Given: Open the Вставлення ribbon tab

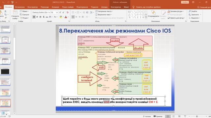Looking at the screenshot, I should point(20,7).
